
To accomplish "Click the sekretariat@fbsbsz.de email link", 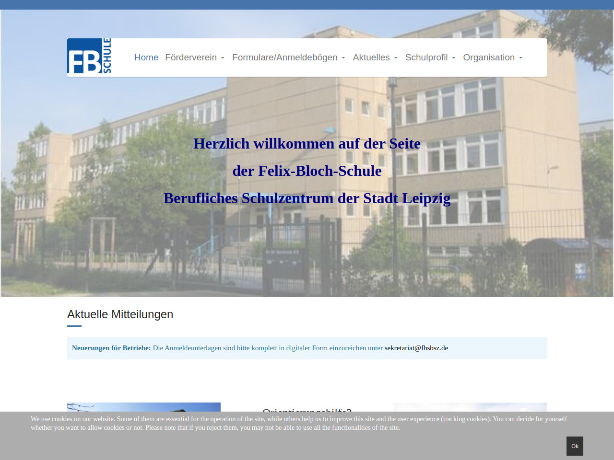I will (x=416, y=348).
